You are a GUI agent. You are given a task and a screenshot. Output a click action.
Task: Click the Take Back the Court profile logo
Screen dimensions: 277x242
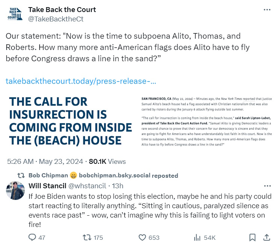pos(16,14)
